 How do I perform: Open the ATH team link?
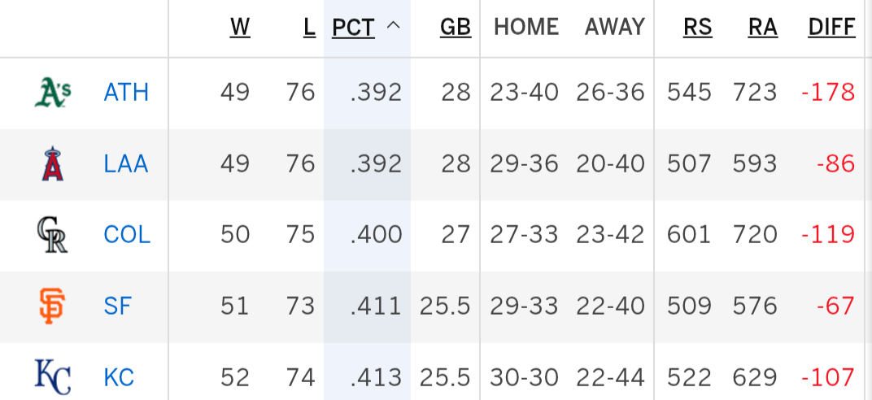tap(126, 92)
